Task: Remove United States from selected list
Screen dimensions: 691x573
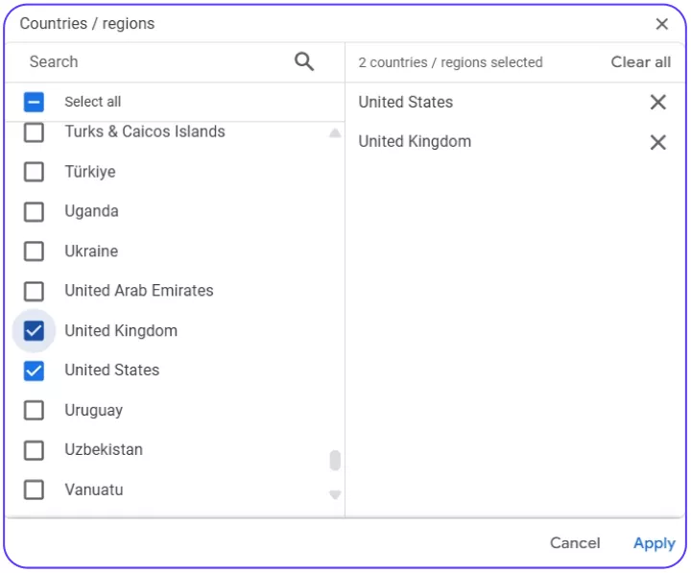Action: (x=658, y=103)
